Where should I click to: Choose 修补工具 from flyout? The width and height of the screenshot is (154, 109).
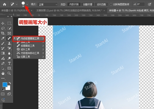[29, 49]
